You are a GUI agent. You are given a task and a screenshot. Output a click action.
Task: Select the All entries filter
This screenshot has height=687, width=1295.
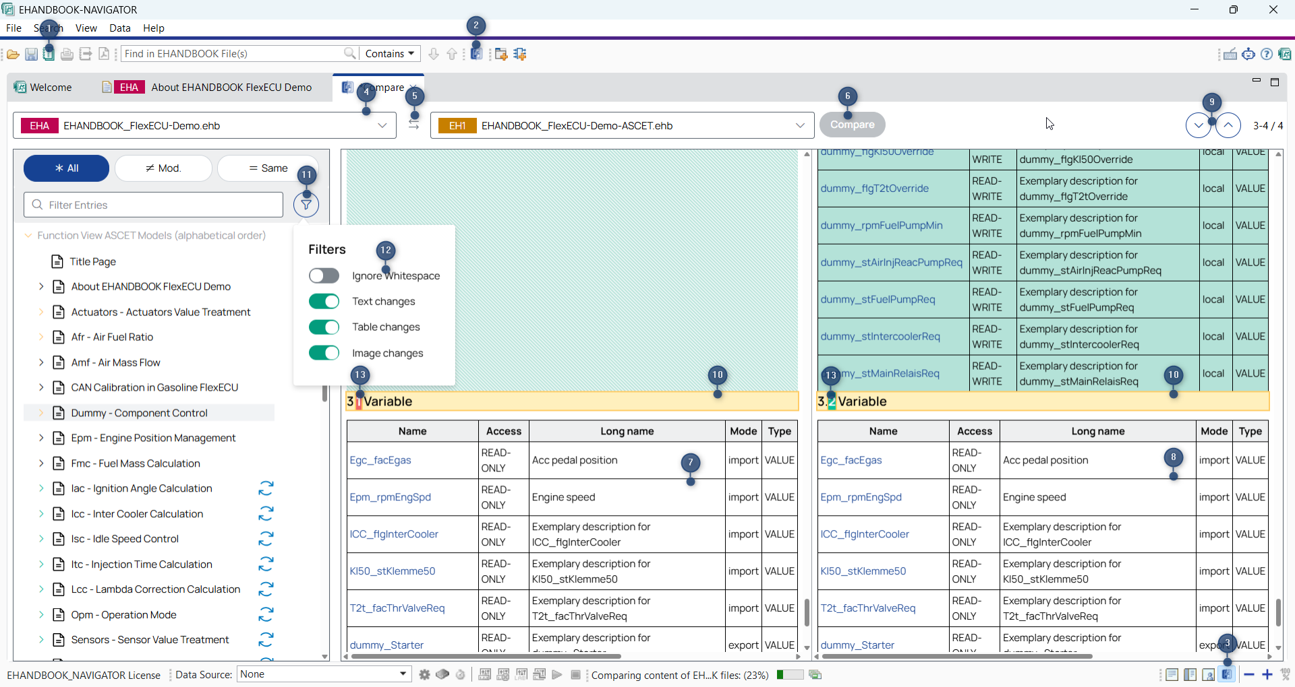click(66, 168)
